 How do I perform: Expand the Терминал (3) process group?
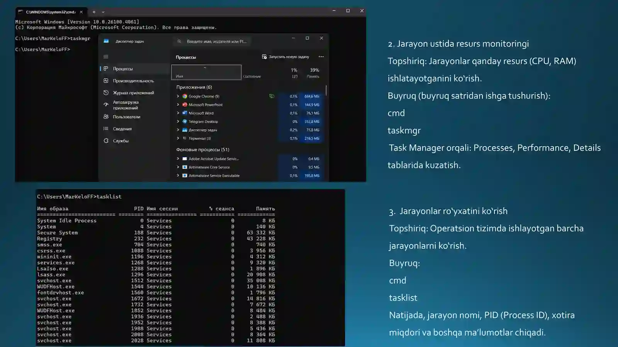178,138
